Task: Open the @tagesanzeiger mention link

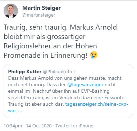Action: [85, 85]
